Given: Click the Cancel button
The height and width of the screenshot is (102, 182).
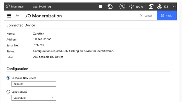Looking at the screenshot, I should coord(146,15).
